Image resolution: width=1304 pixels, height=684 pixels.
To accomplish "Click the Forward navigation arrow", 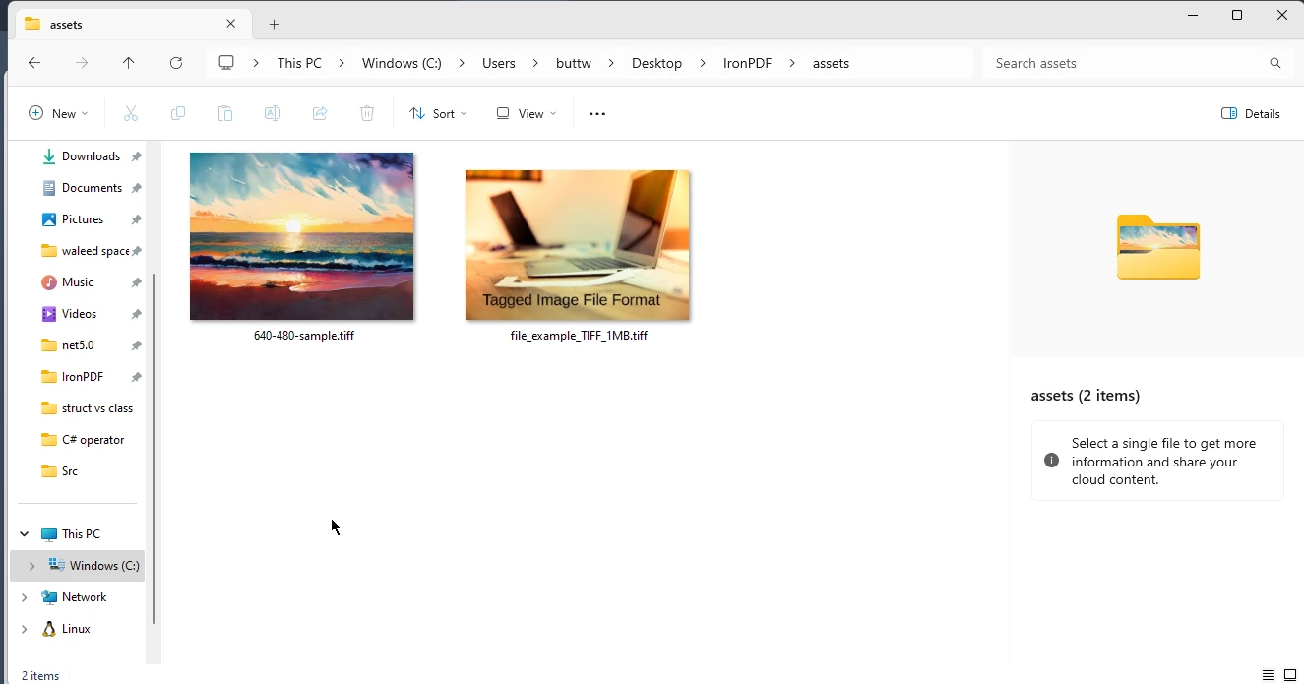I will (82, 63).
